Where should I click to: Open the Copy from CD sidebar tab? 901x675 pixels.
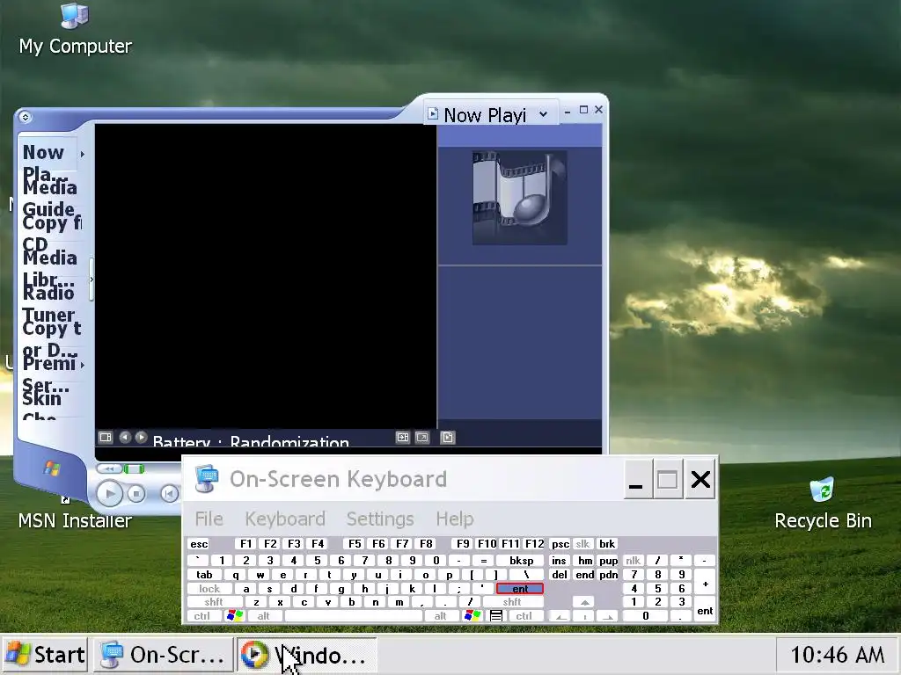(x=52, y=233)
